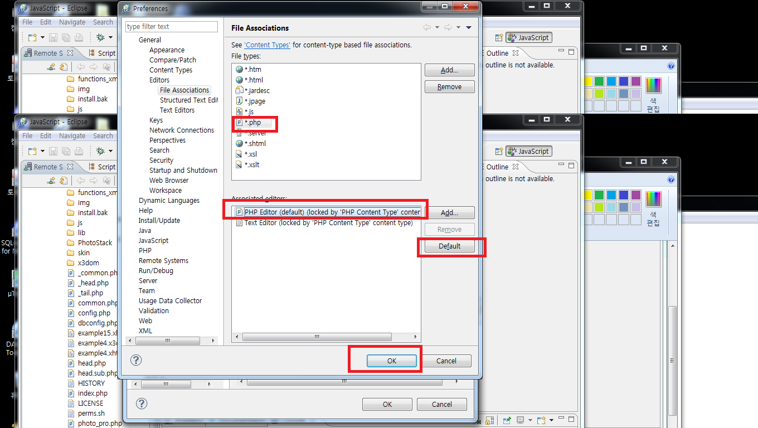Viewport: 758px width, 428px height.
Task: Select the *.jpage file type
Action: (x=250, y=101)
